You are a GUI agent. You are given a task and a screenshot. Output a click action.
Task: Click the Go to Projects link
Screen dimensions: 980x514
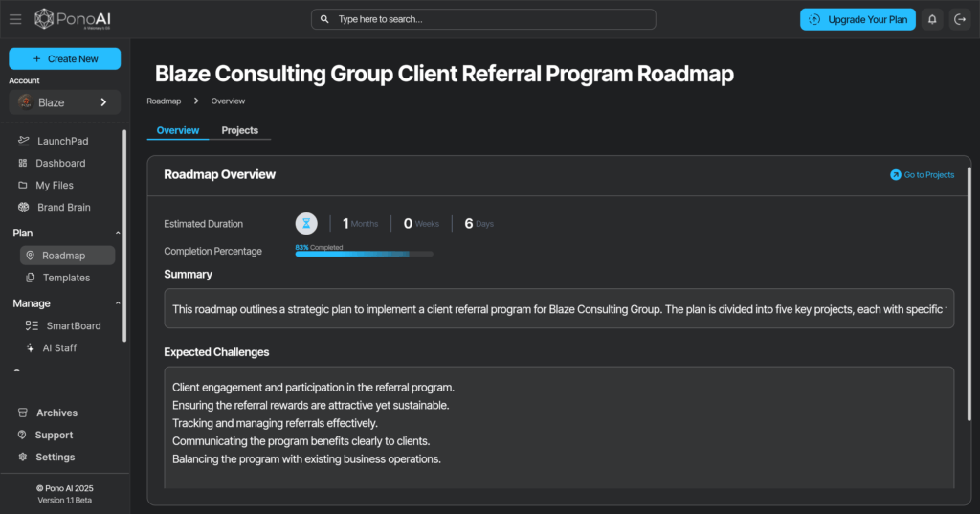coord(922,175)
